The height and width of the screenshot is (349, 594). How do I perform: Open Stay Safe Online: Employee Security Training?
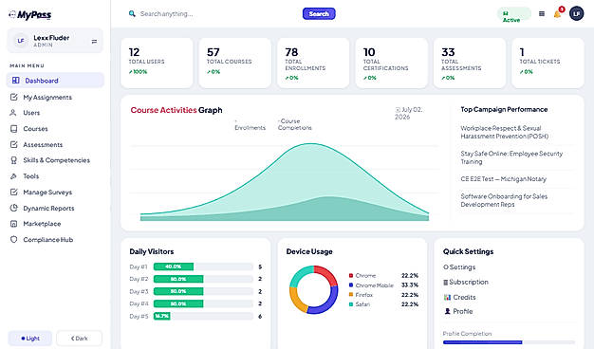511,157
